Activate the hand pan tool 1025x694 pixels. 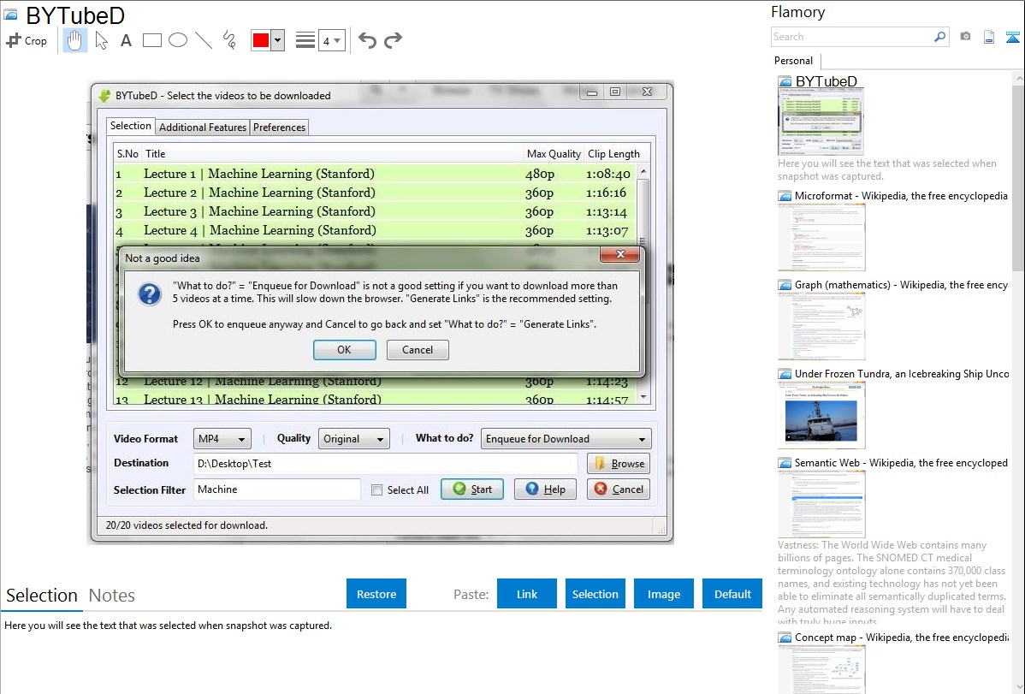[75, 40]
